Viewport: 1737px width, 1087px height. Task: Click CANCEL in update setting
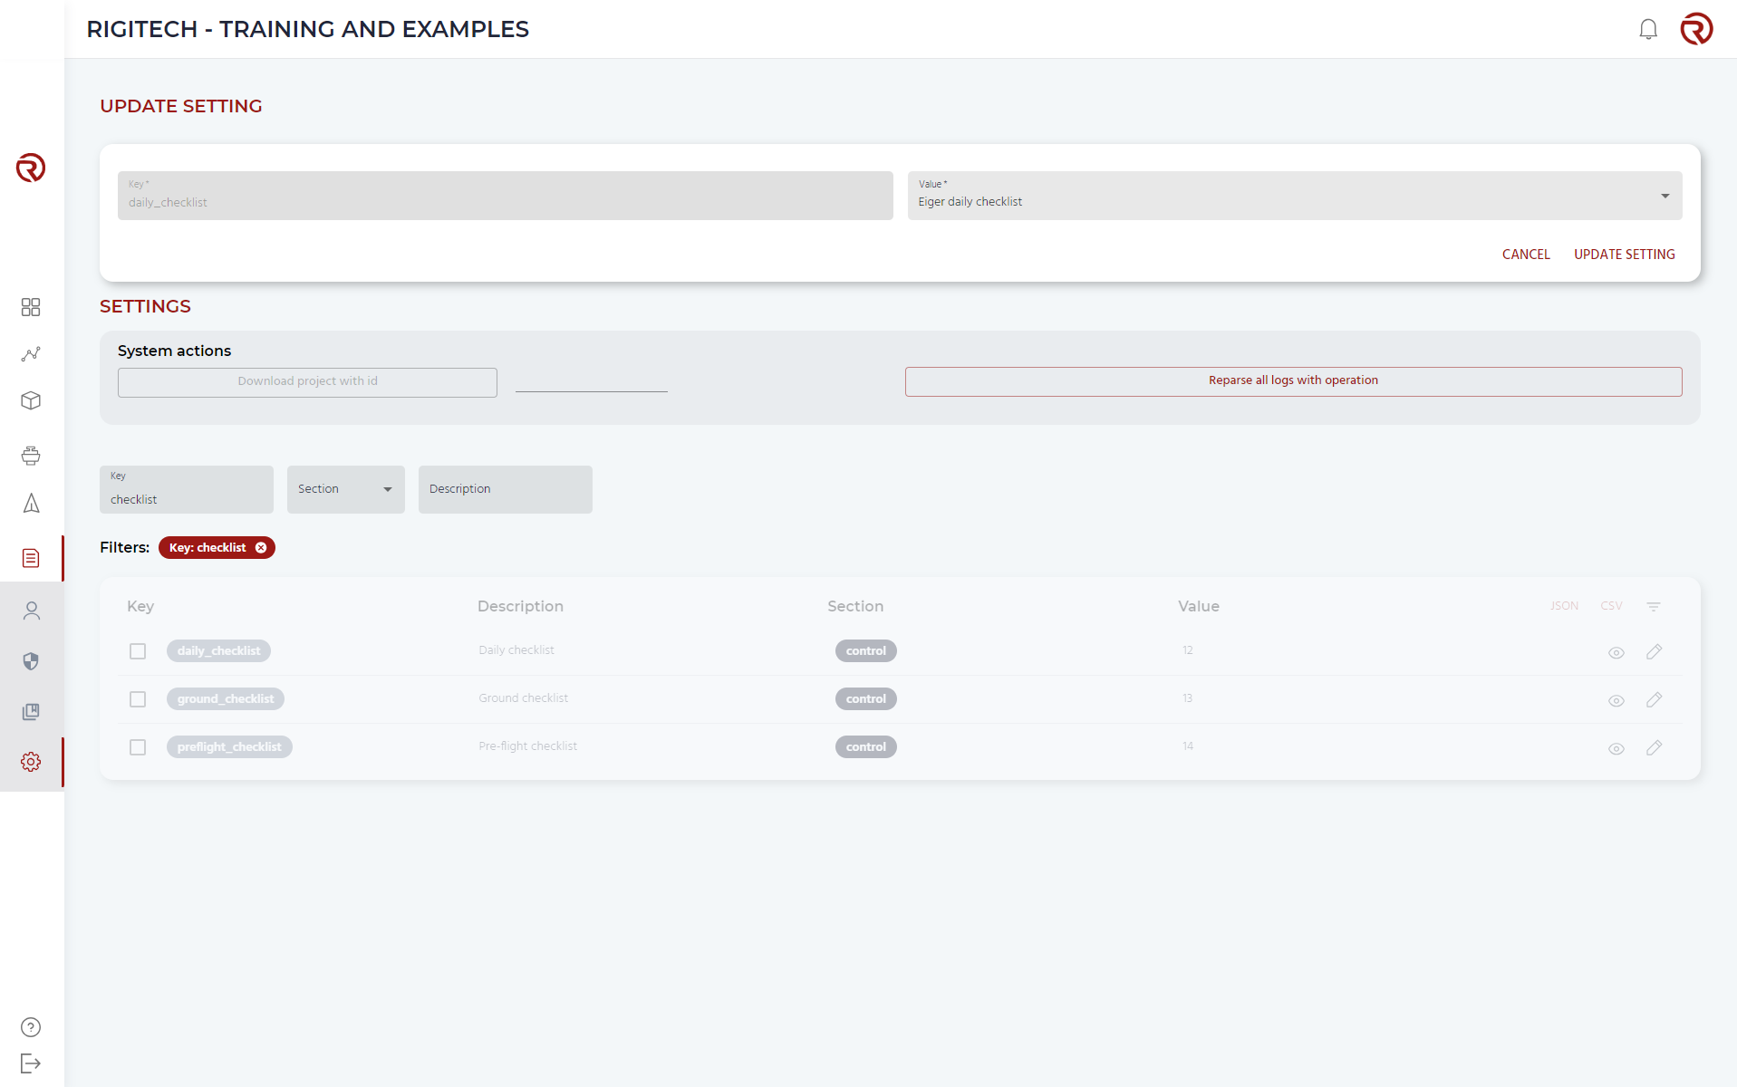click(x=1526, y=255)
